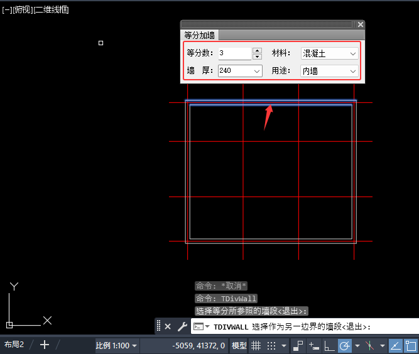Toggle drawing grid display
Image resolution: width=419 pixels, height=354 pixels.
[256, 346]
